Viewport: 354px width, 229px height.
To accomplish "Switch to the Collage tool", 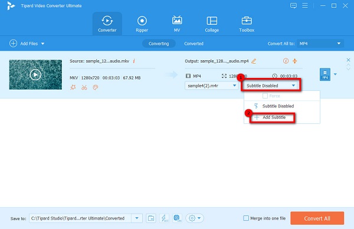I will 212,24.
